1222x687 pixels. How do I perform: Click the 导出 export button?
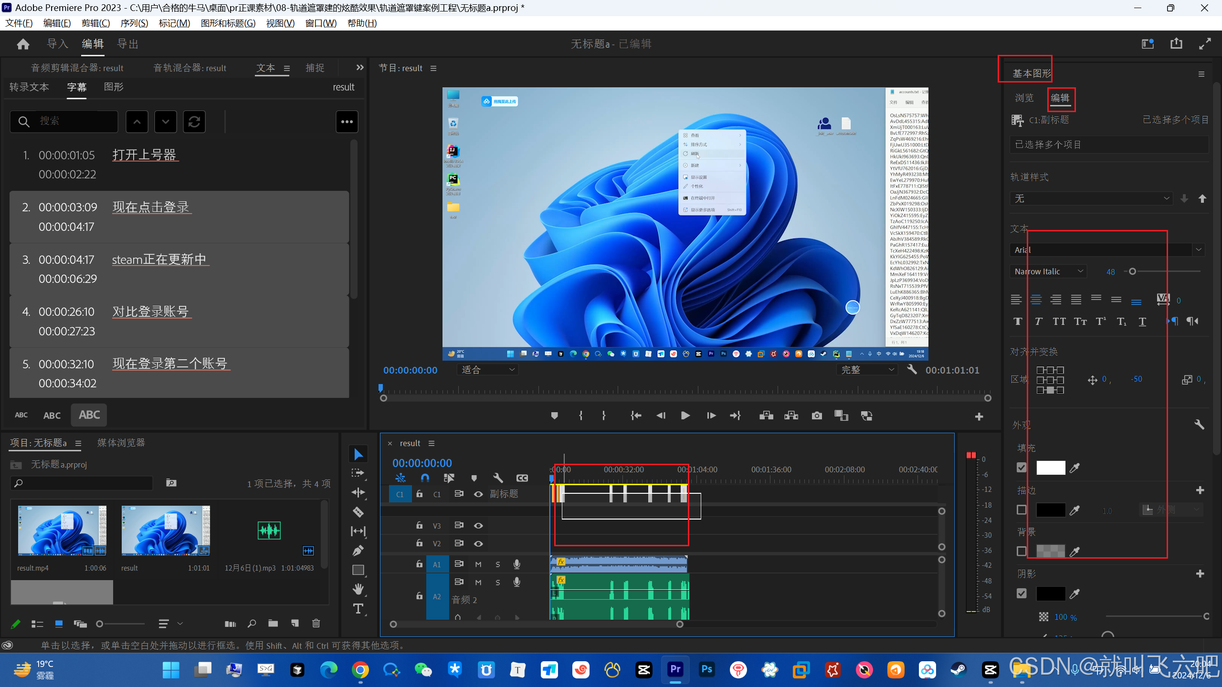click(128, 44)
